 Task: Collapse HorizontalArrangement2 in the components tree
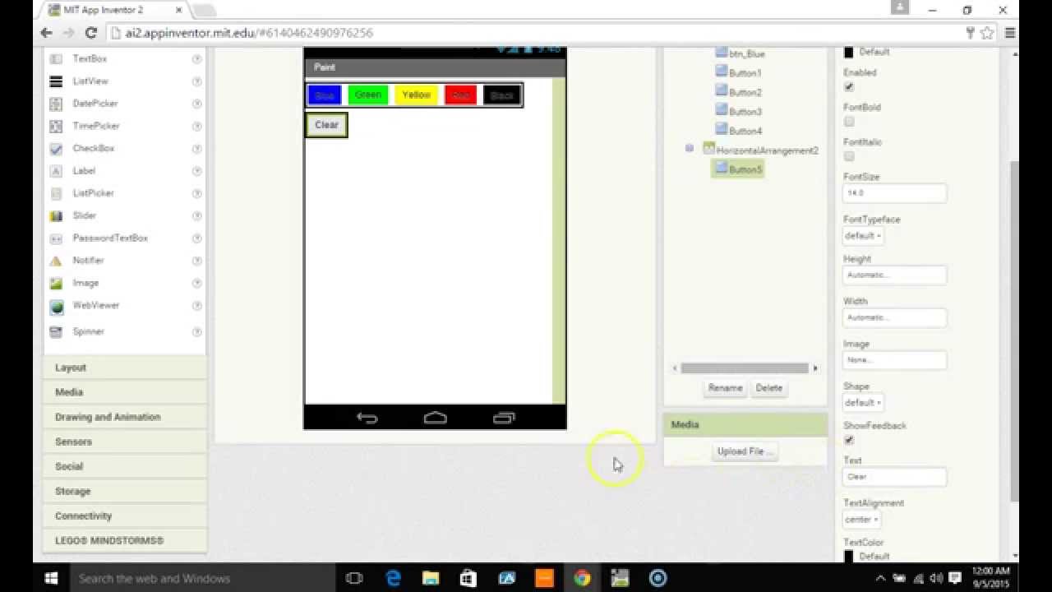tap(689, 149)
